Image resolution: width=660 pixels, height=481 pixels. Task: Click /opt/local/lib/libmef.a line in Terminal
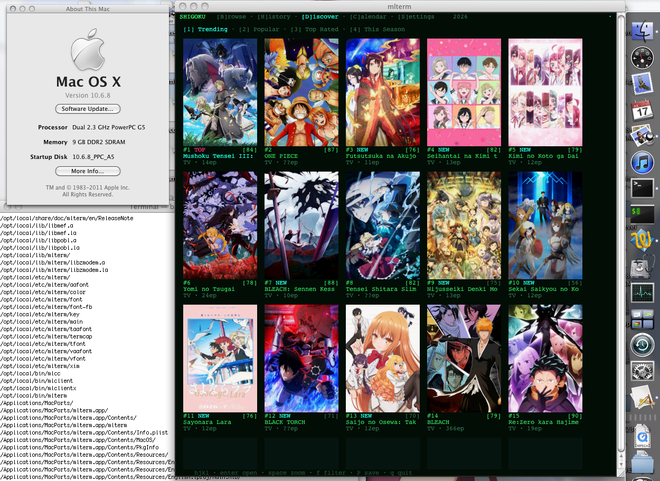pyautogui.click(x=36, y=225)
